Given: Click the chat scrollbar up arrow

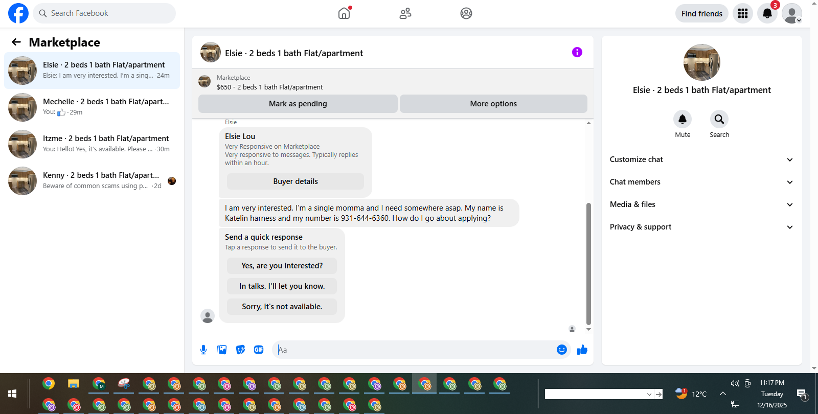Looking at the screenshot, I should pyautogui.click(x=588, y=123).
